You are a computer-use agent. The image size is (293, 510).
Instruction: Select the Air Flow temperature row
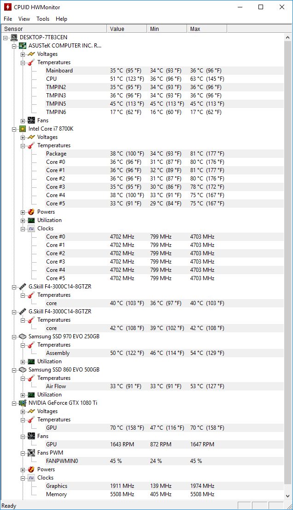(164, 386)
